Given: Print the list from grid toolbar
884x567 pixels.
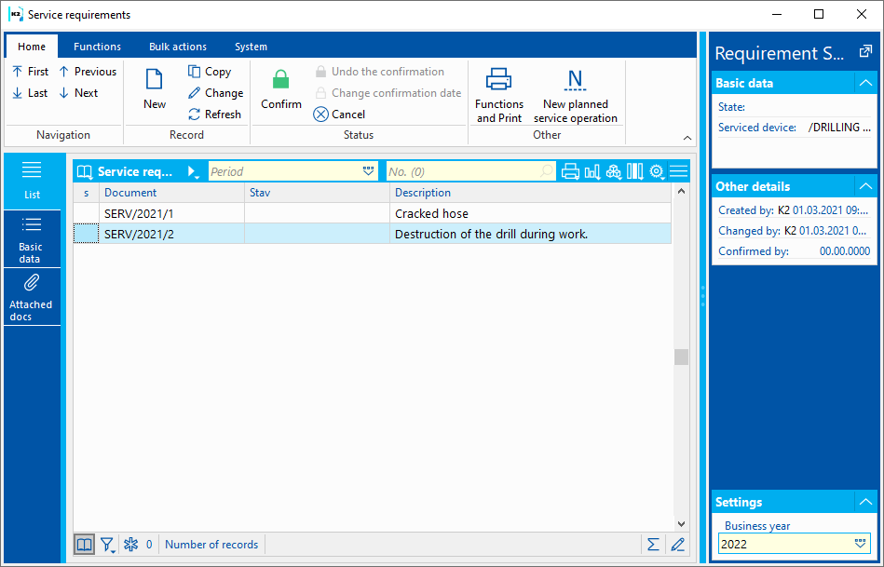Looking at the screenshot, I should pos(570,171).
